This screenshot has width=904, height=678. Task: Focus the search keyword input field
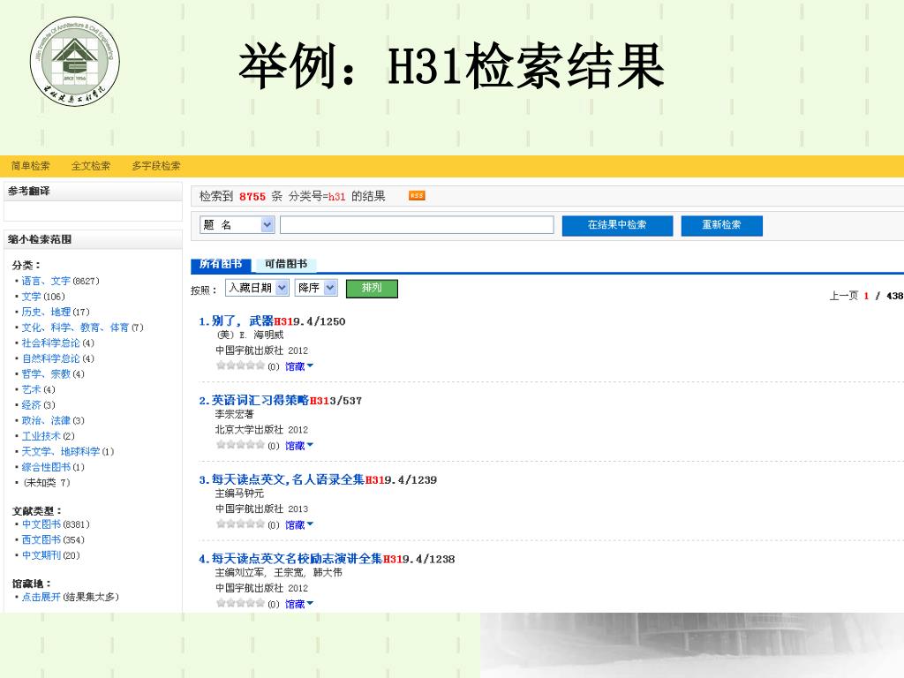coord(417,225)
